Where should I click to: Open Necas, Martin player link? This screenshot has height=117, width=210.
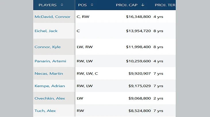[49, 73]
